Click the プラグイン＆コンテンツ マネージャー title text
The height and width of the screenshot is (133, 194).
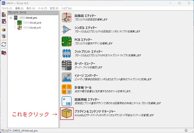(95, 111)
